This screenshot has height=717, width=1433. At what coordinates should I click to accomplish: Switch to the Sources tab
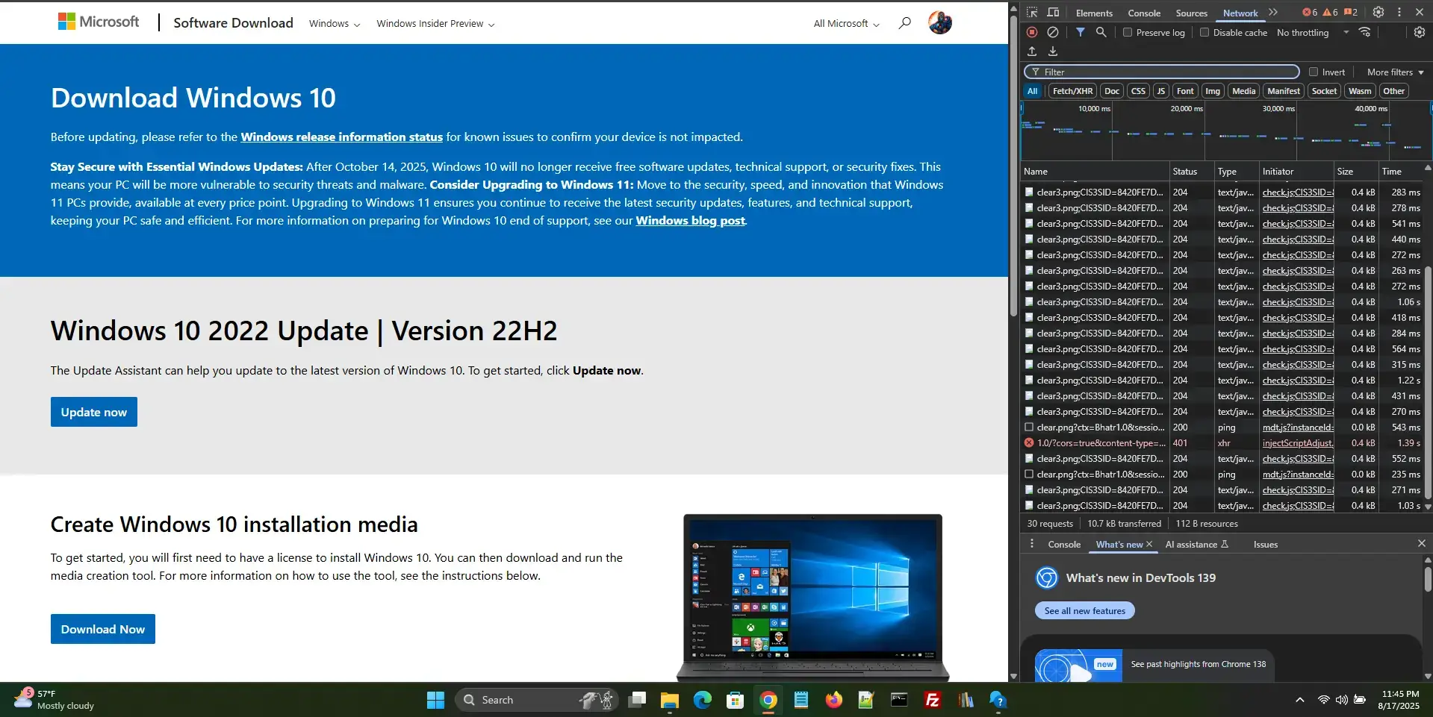pos(1191,13)
